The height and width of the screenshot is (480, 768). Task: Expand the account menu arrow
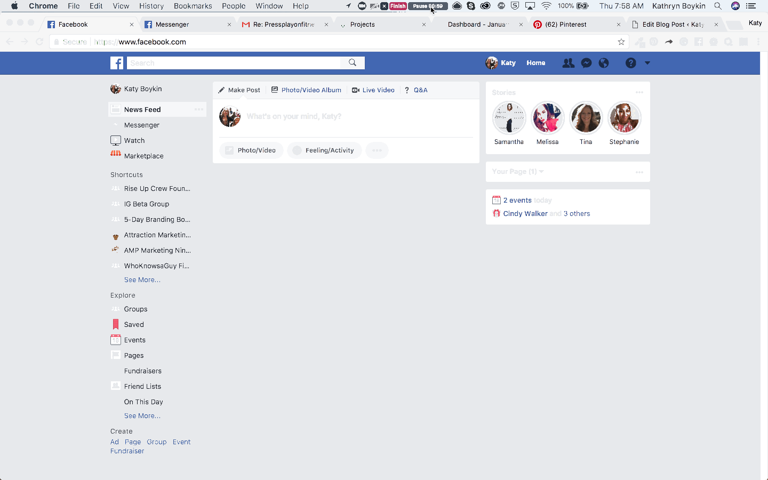(x=647, y=63)
